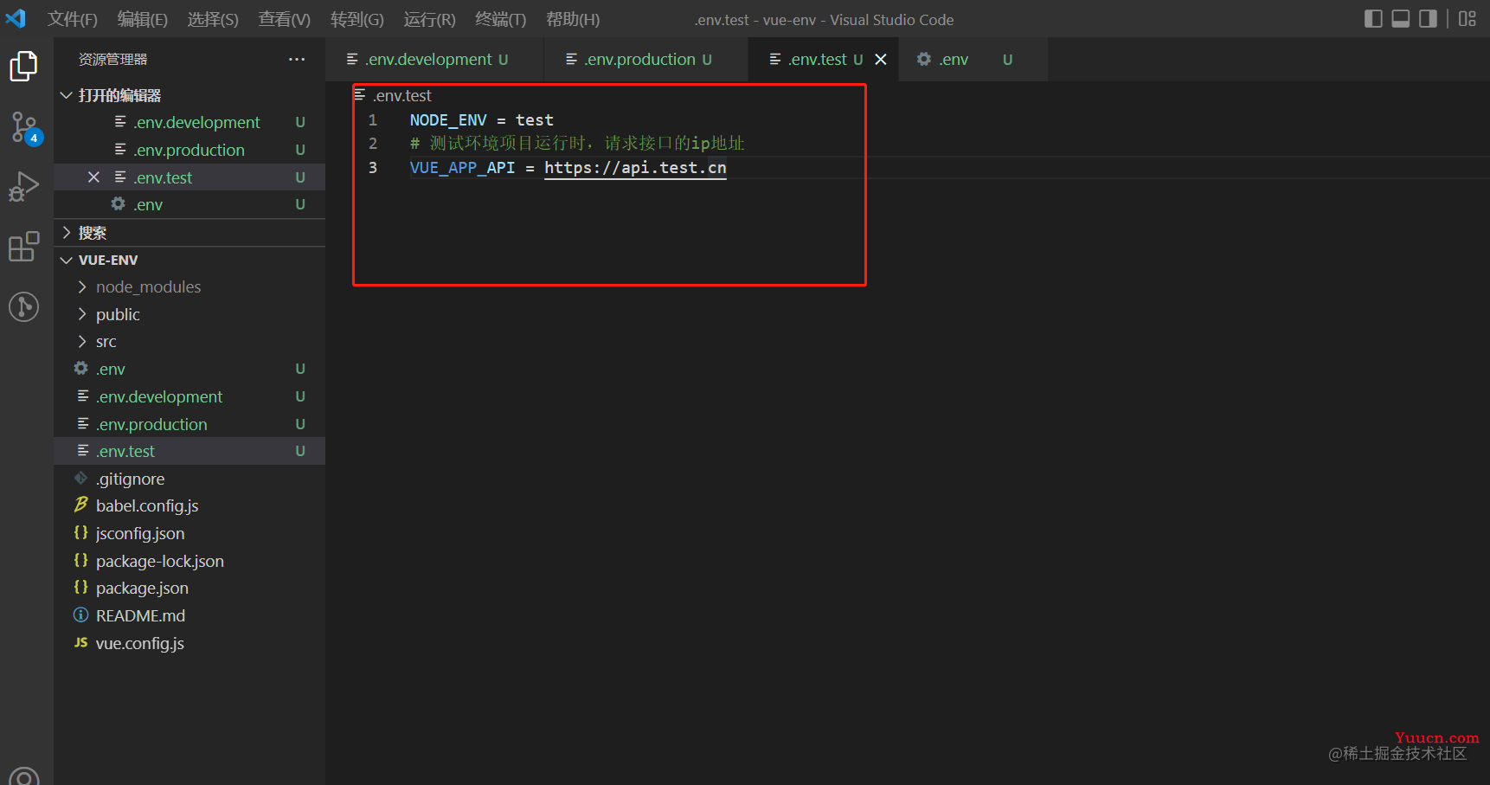Open the Accounts icon at bottom of the activity bar
This screenshot has height=785, width=1490.
23,776
